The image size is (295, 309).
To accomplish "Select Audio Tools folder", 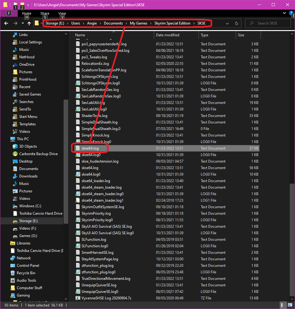I will click(26, 280).
